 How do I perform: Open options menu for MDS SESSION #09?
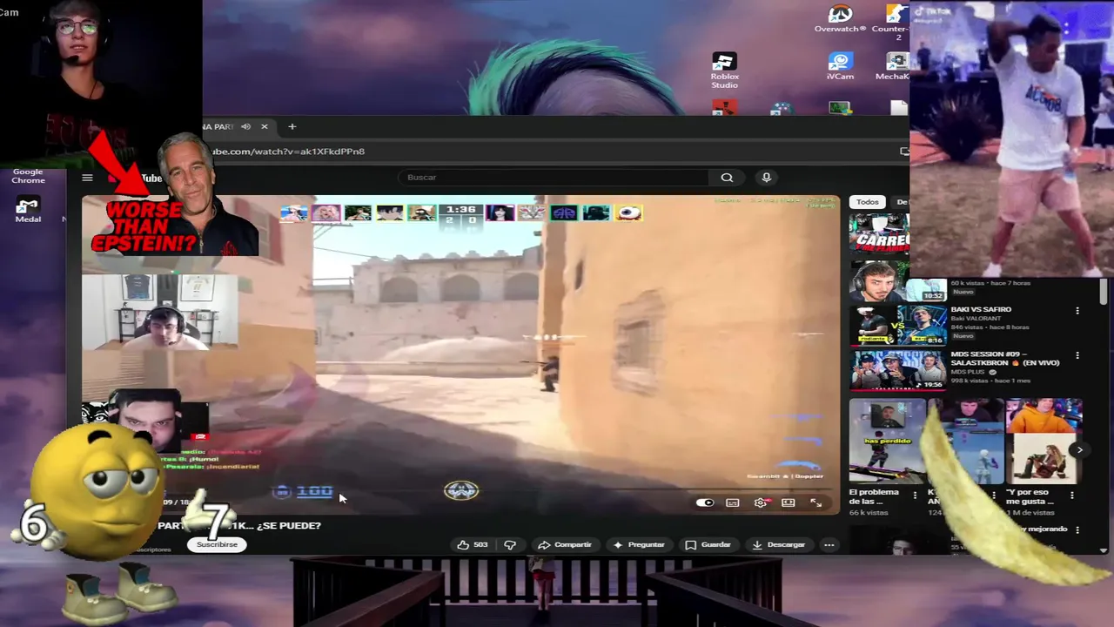point(1077,356)
